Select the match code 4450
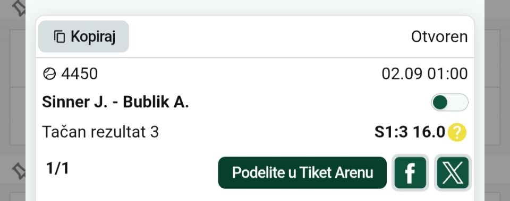Screen dimensions: 510x201 click(x=79, y=74)
